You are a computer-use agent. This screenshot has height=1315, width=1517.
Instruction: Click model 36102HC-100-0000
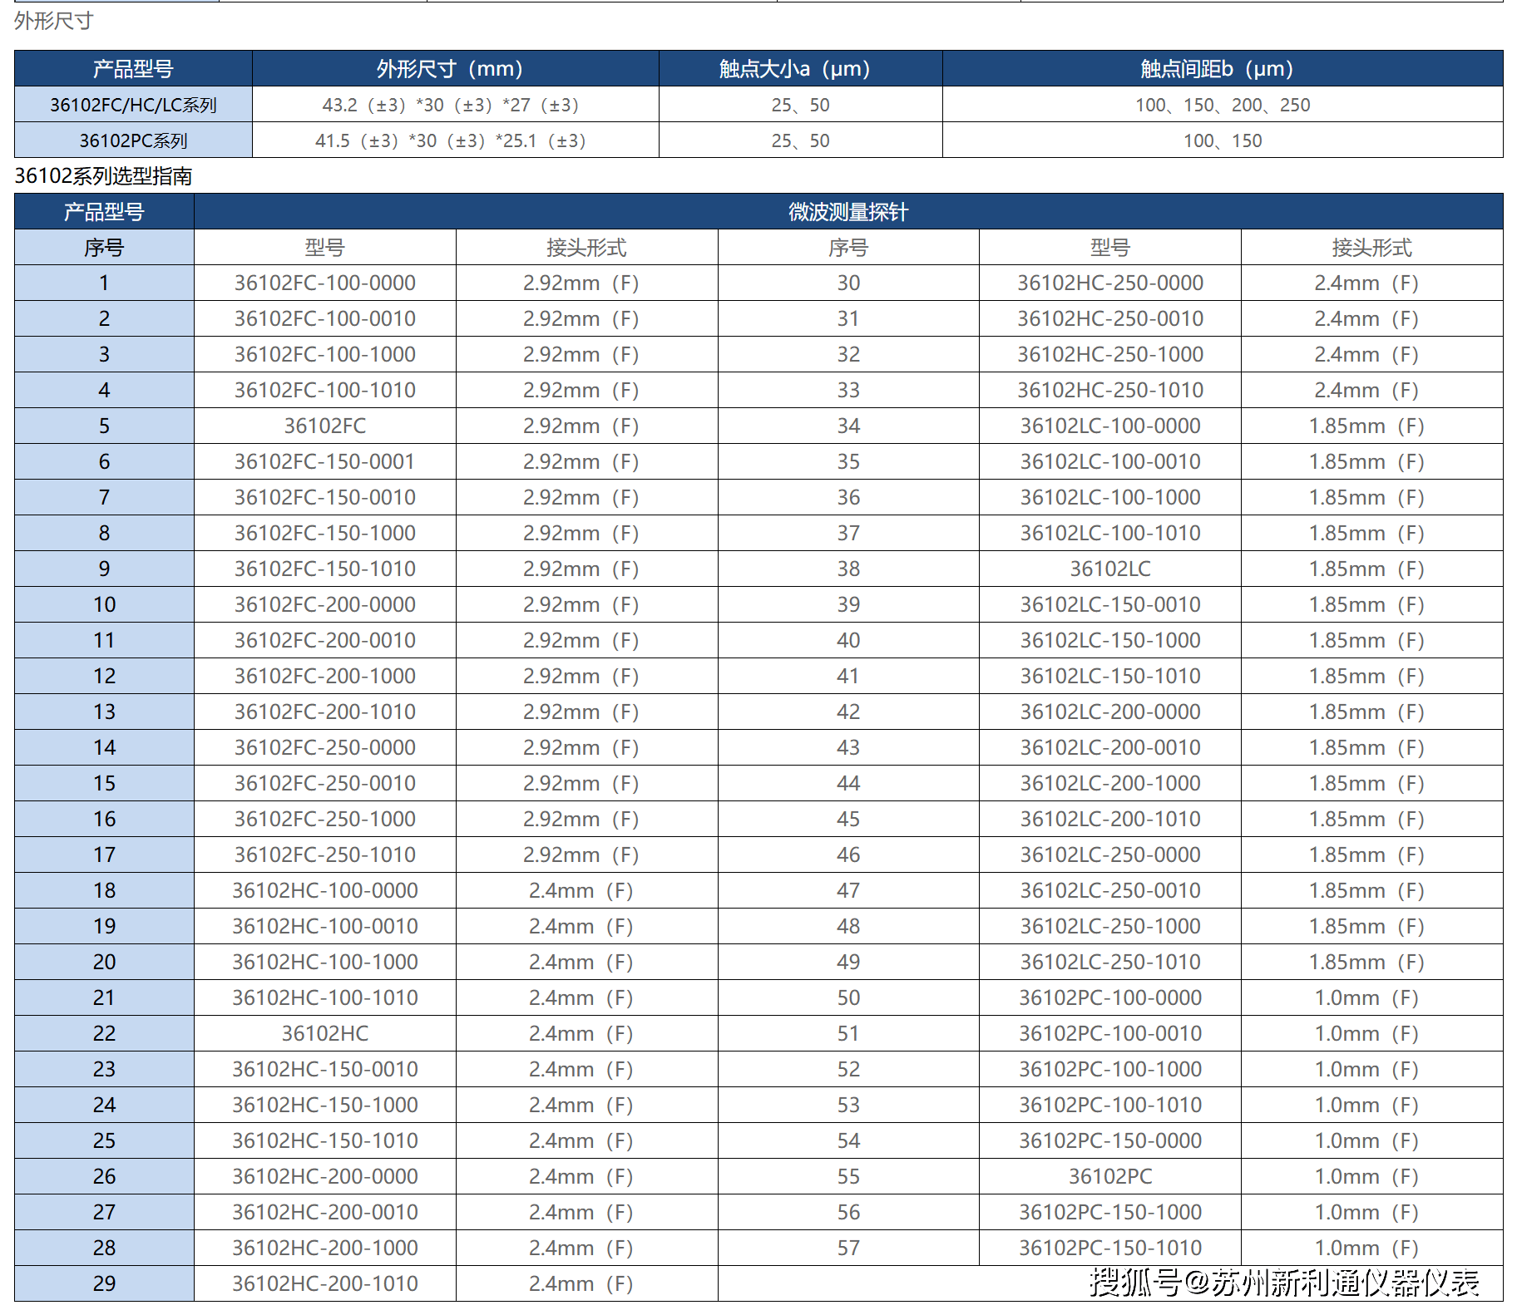pyautogui.click(x=324, y=890)
